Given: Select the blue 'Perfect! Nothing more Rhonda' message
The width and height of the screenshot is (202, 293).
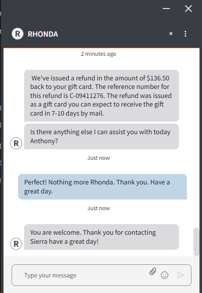Looking at the screenshot, I should pyautogui.click(x=103, y=186).
